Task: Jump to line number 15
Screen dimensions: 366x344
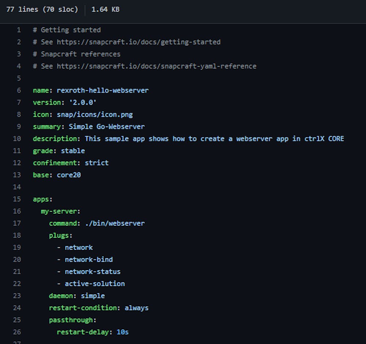Action: 17,199
